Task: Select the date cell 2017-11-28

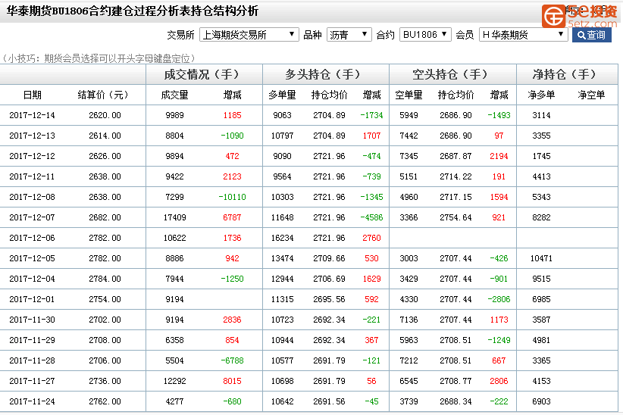Action: click(x=32, y=361)
